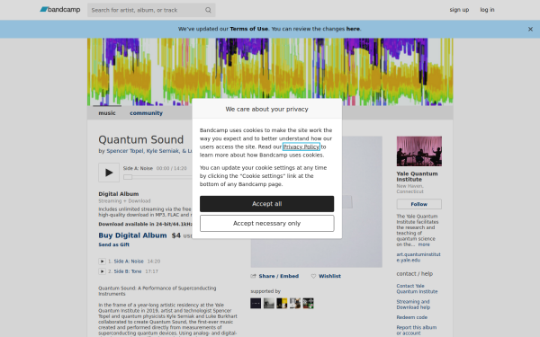Play track 1 Side A: Noise small icon
Viewport: 540px width, 337px height.
(x=102, y=262)
